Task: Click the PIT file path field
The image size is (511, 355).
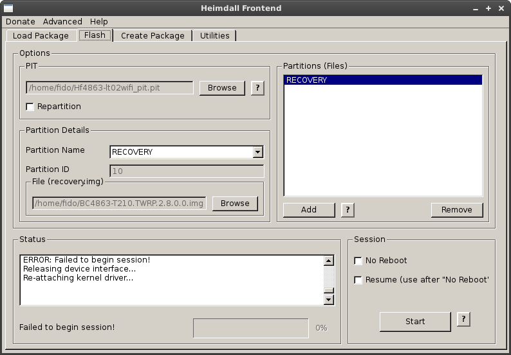Action: (x=109, y=88)
